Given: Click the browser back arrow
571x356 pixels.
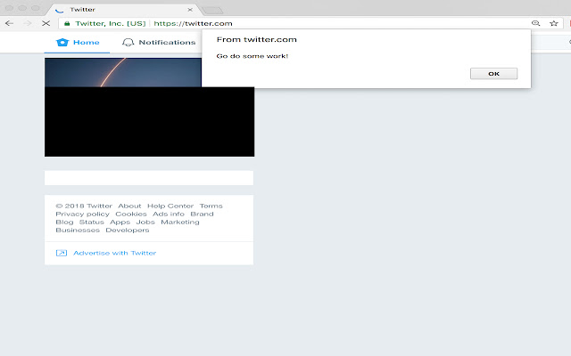Looking at the screenshot, I should (10, 24).
